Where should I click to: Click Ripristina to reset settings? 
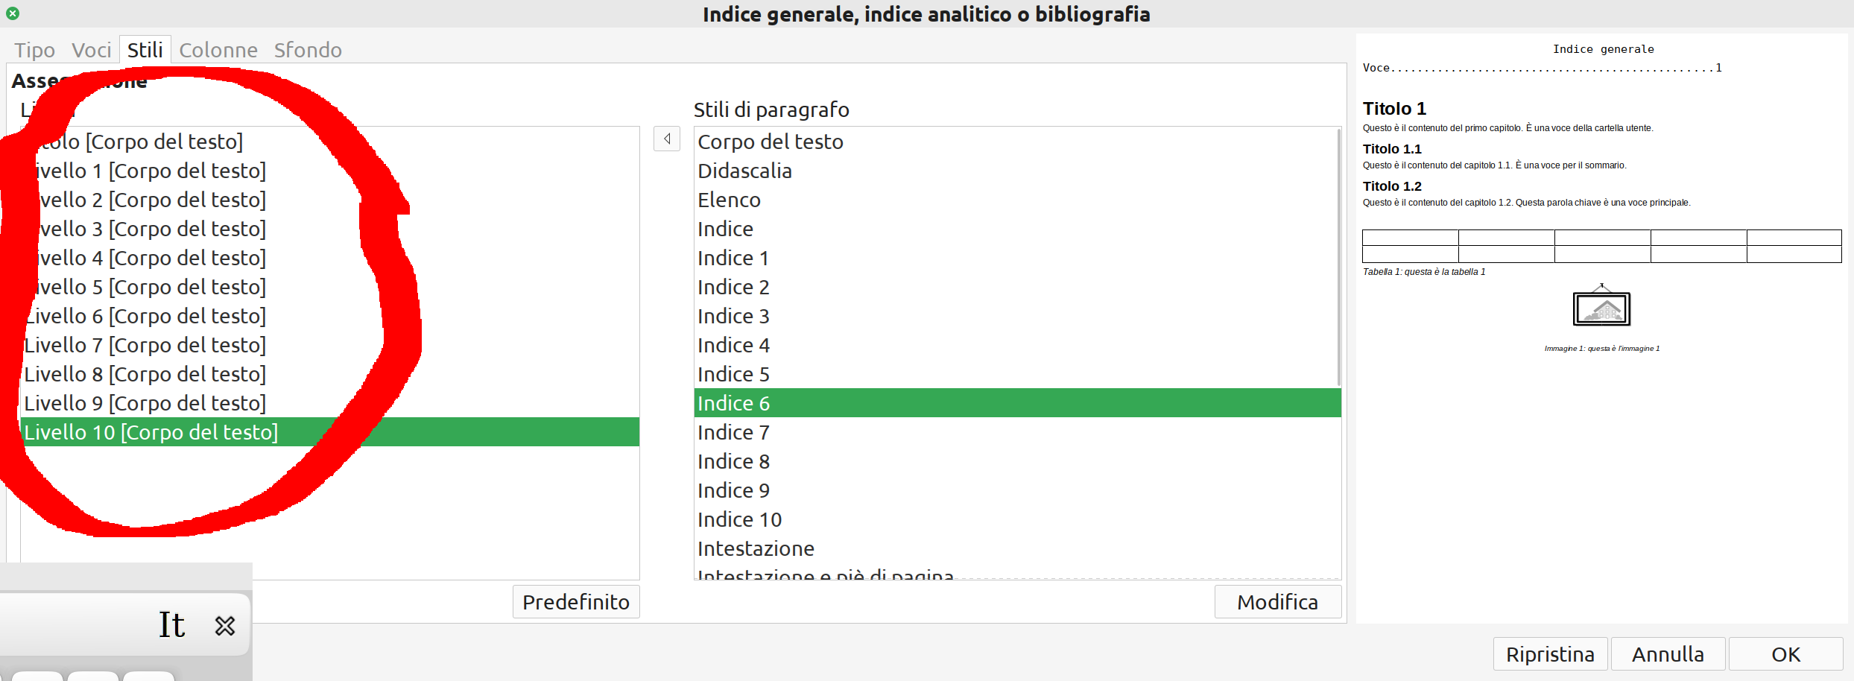pos(1550,654)
